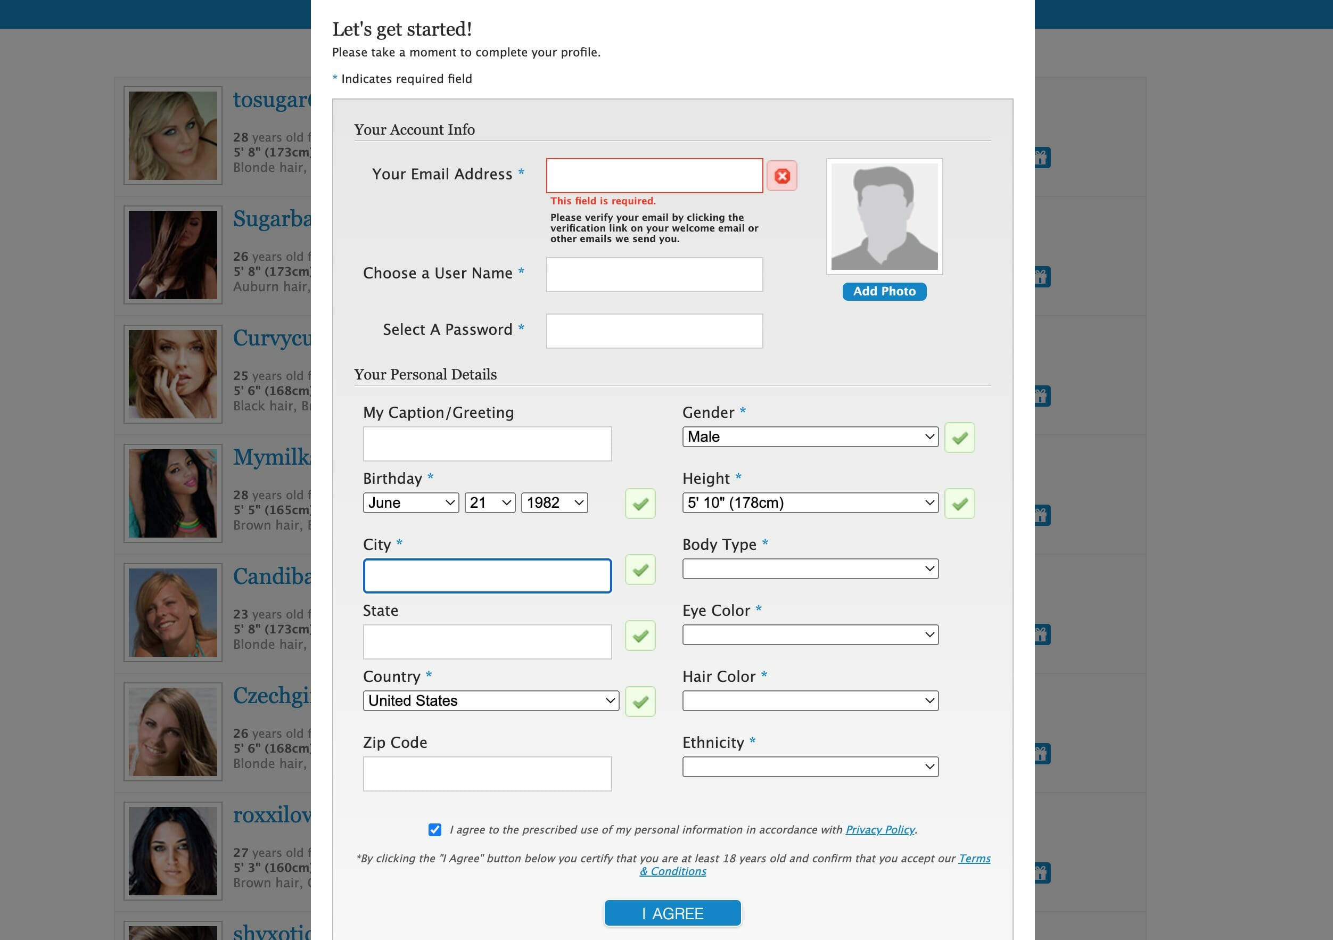Click the Email Address input field

(x=654, y=174)
